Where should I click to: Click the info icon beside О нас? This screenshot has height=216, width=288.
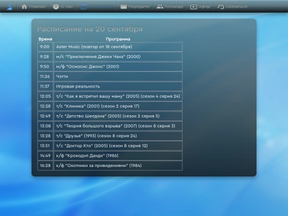coord(55,6)
